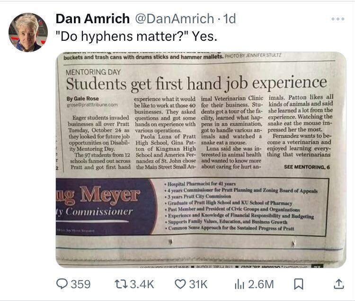Click the 2.6M views count
The image size is (355, 301).
pyautogui.click(x=261, y=284)
